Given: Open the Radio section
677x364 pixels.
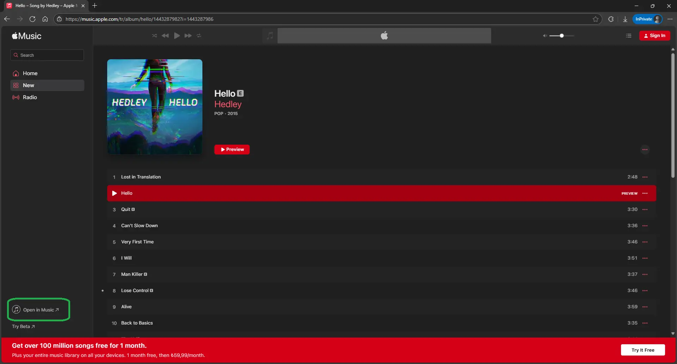Looking at the screenshot, I should coord(47,97).
